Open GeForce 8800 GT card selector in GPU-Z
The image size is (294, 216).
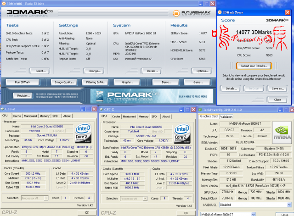click(228, 215)
